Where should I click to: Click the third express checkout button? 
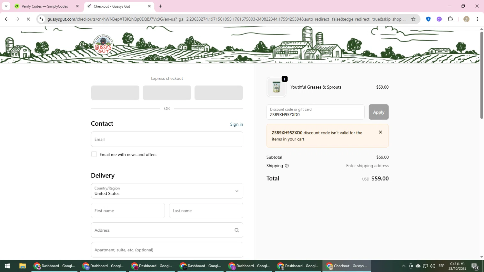coord(218,93)
